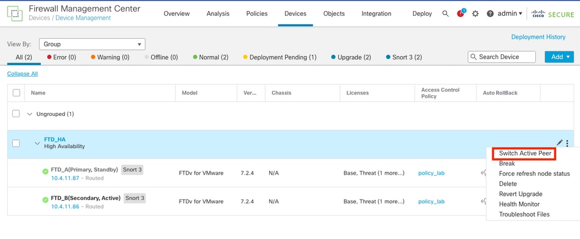Screen dimensions: 580x239
Task: Select the Upgrade (2) filter tab
Action: (x=351, y=57)
